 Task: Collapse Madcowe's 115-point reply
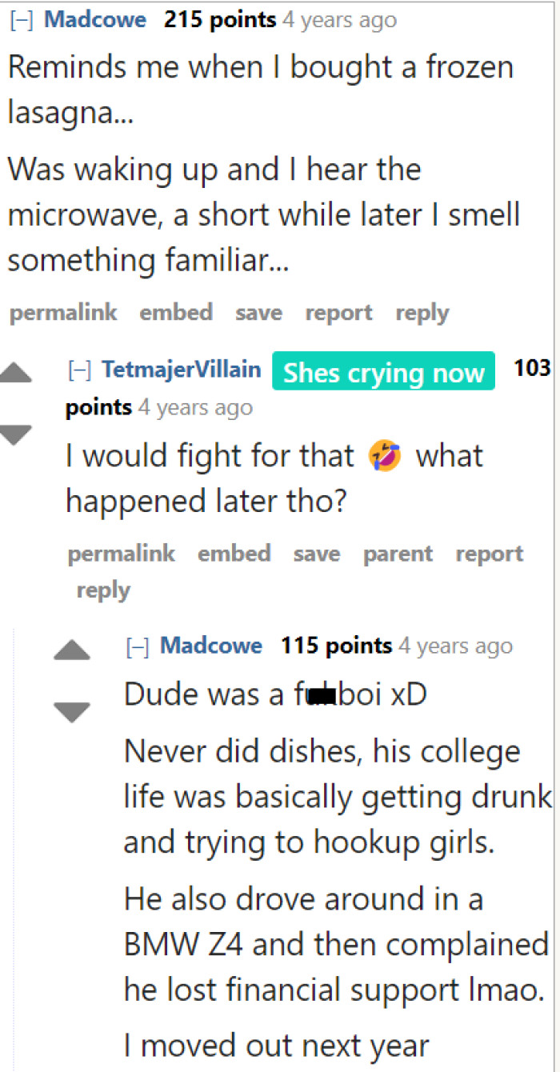(138, 646)
